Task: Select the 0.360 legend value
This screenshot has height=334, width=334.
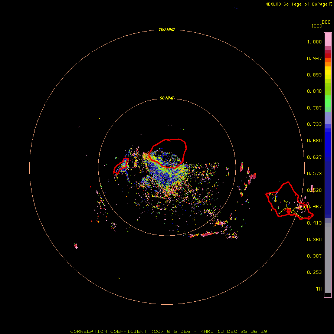Action: coord(314,240)
